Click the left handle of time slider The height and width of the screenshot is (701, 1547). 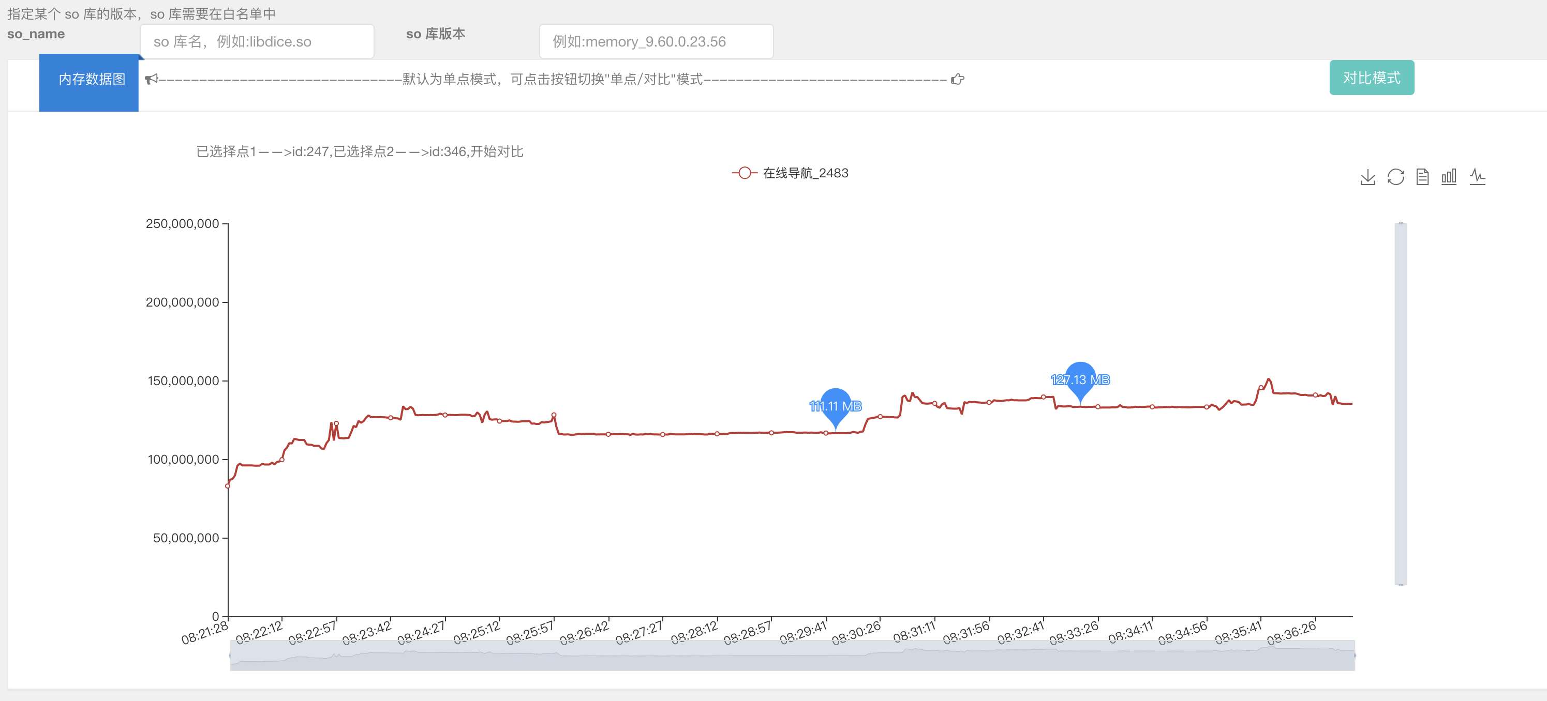tap(230, 655)
